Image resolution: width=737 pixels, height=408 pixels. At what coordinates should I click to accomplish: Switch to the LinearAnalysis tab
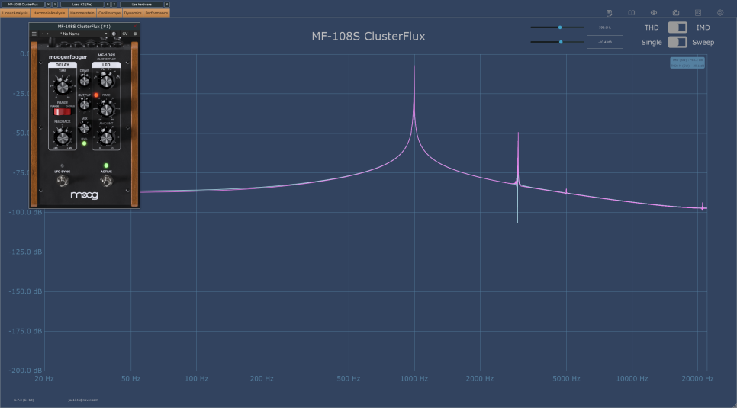click(x=15, y=13)
